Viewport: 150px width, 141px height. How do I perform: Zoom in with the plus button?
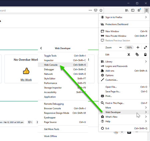[x=138, y=48]
